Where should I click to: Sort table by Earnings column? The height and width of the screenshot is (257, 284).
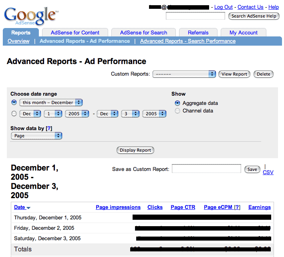[260, 207]
